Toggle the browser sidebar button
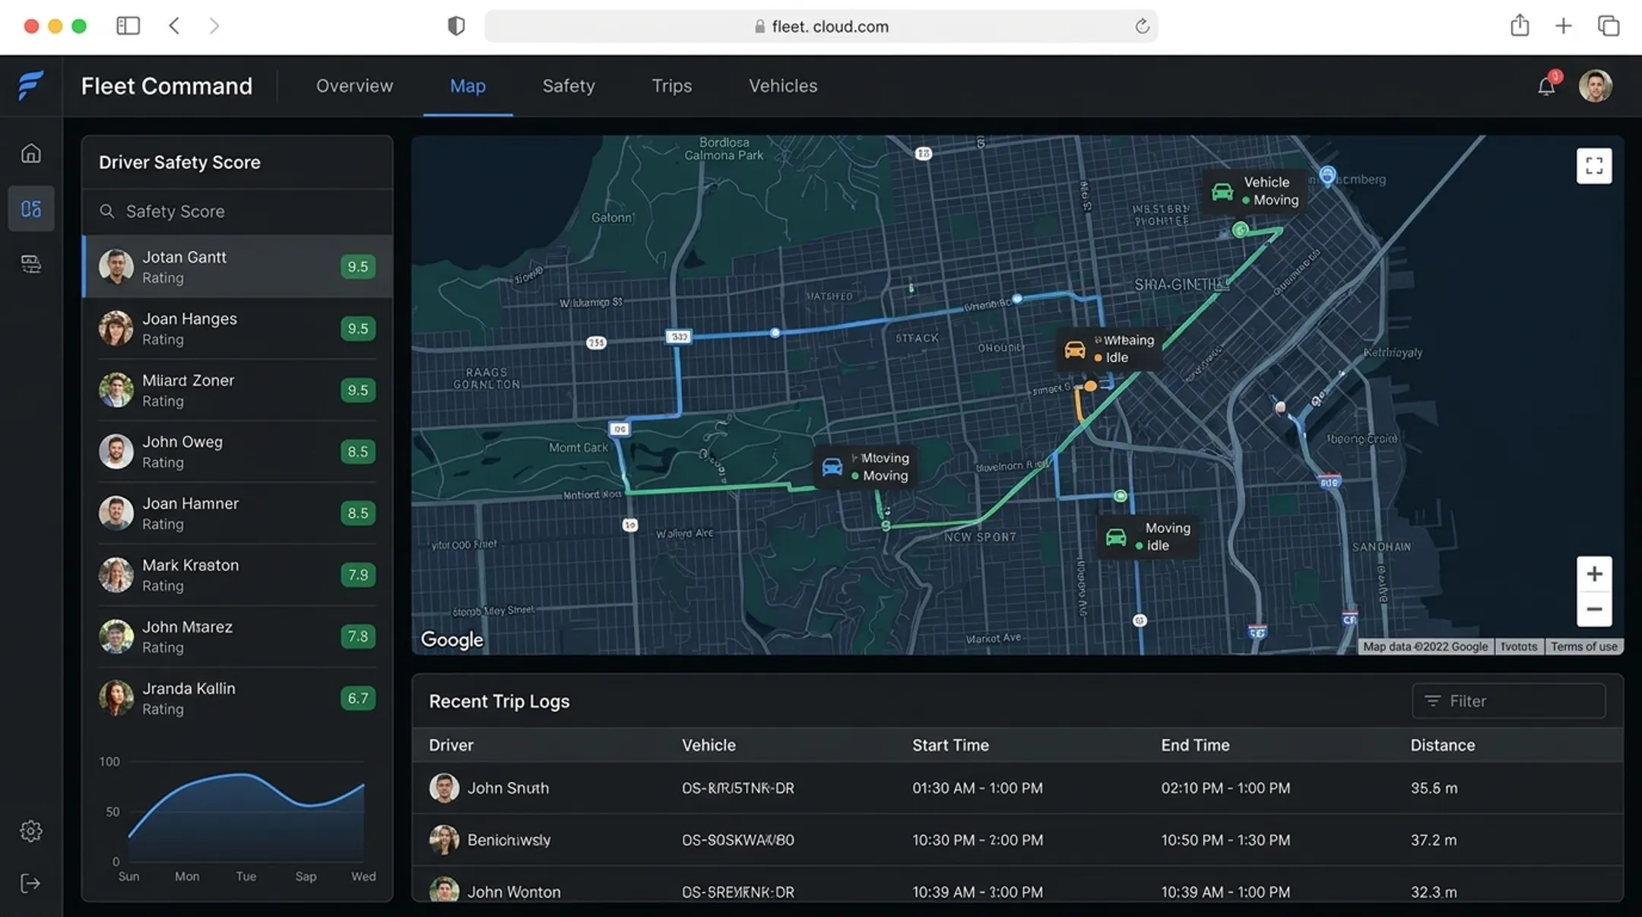This screenshot has width=1642, height=917. tap(128, 26)
